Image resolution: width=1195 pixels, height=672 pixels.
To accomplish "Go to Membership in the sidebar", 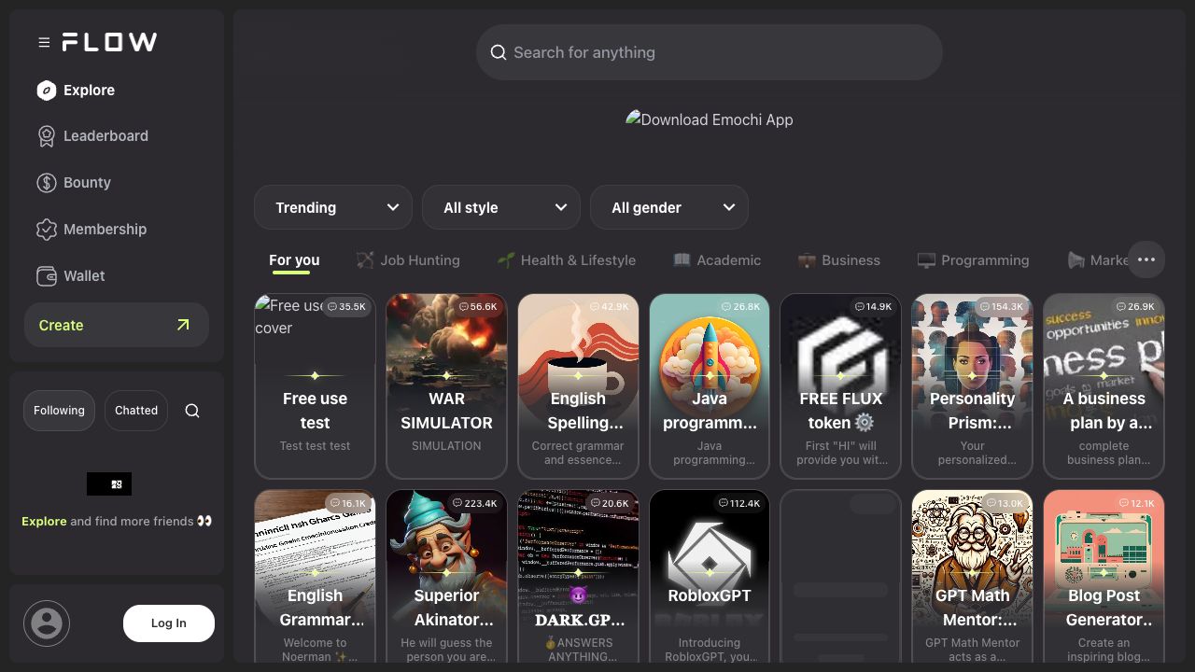I will [104, 230].
